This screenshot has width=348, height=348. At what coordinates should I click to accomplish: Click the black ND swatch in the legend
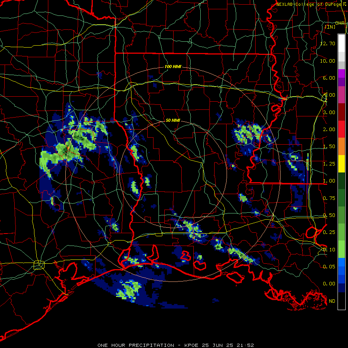point(341,301)
